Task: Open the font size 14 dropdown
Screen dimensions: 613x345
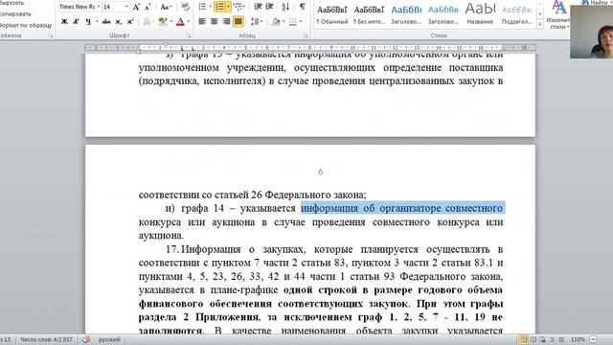Action: (x=126, y=7)
